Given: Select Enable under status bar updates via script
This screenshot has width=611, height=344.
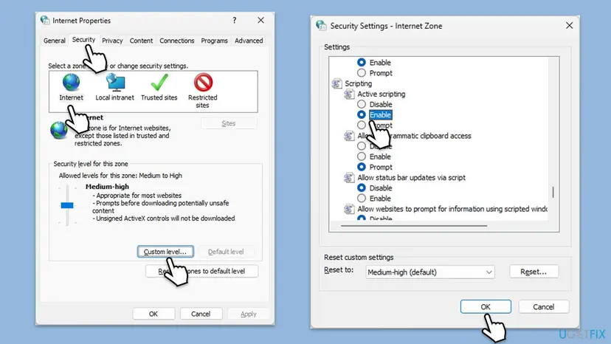Looking at the screenshot, I should (x=362, y=198).
